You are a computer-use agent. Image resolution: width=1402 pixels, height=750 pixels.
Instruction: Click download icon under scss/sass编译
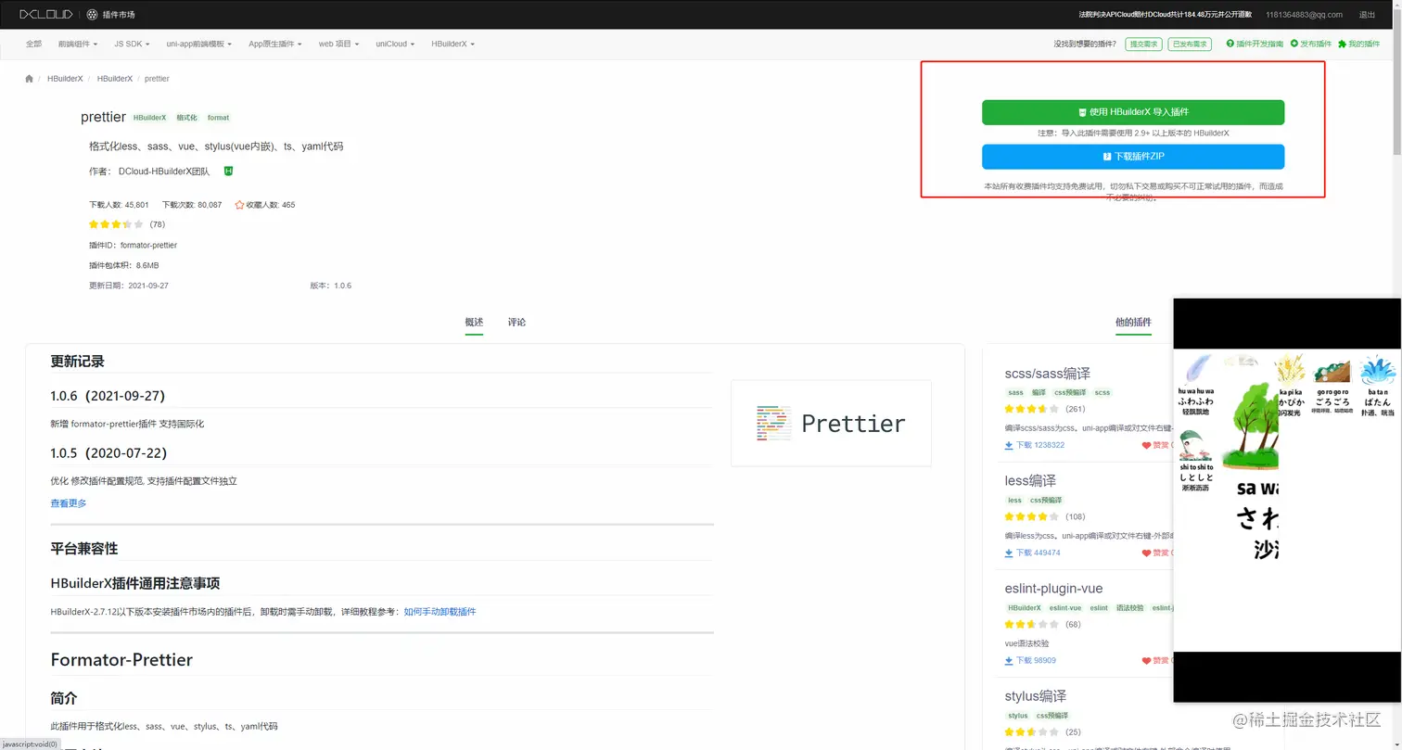(x=1009, y=445)
